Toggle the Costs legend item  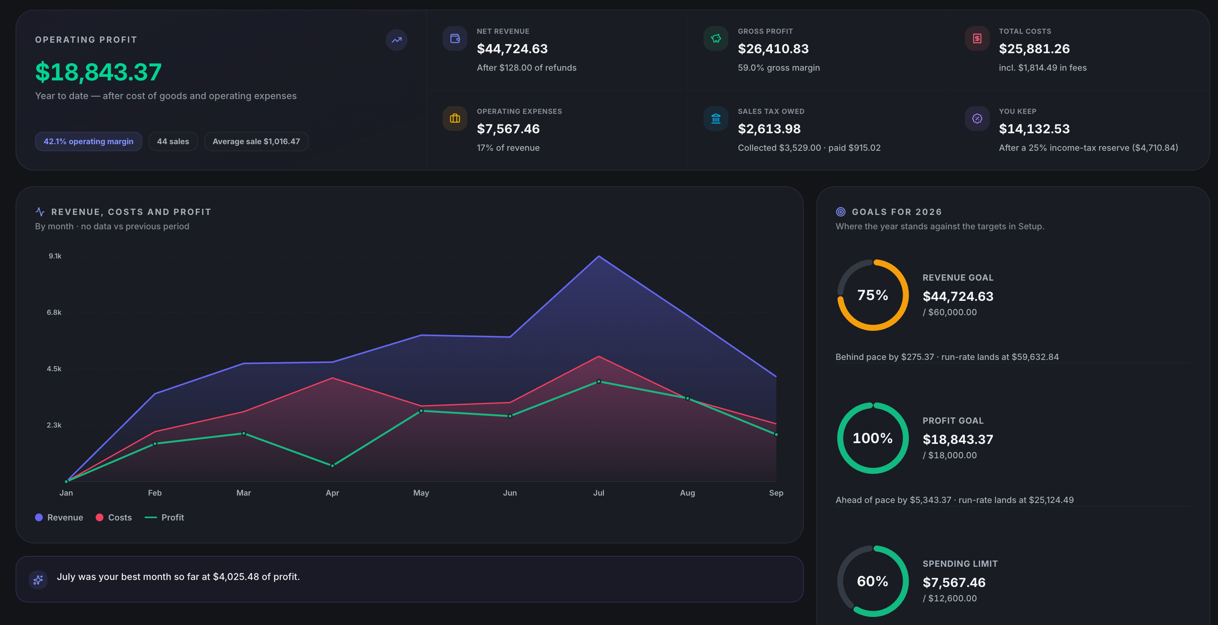pos(113,518)
